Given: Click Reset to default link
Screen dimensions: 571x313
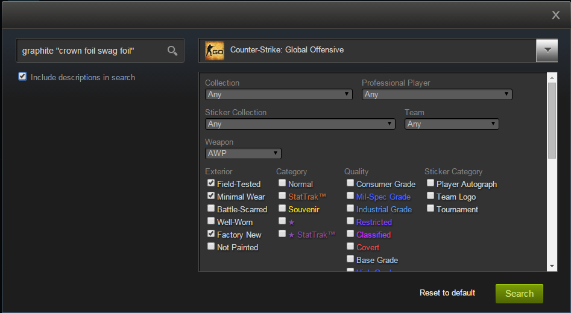Looking at the screenshot, I should pyautogui.click(x=447, y=293).
